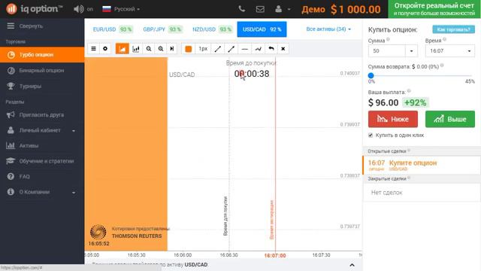Click the undo arrow icon
Viewport: 481px width, 271px height.
click(x=271, y=48)
